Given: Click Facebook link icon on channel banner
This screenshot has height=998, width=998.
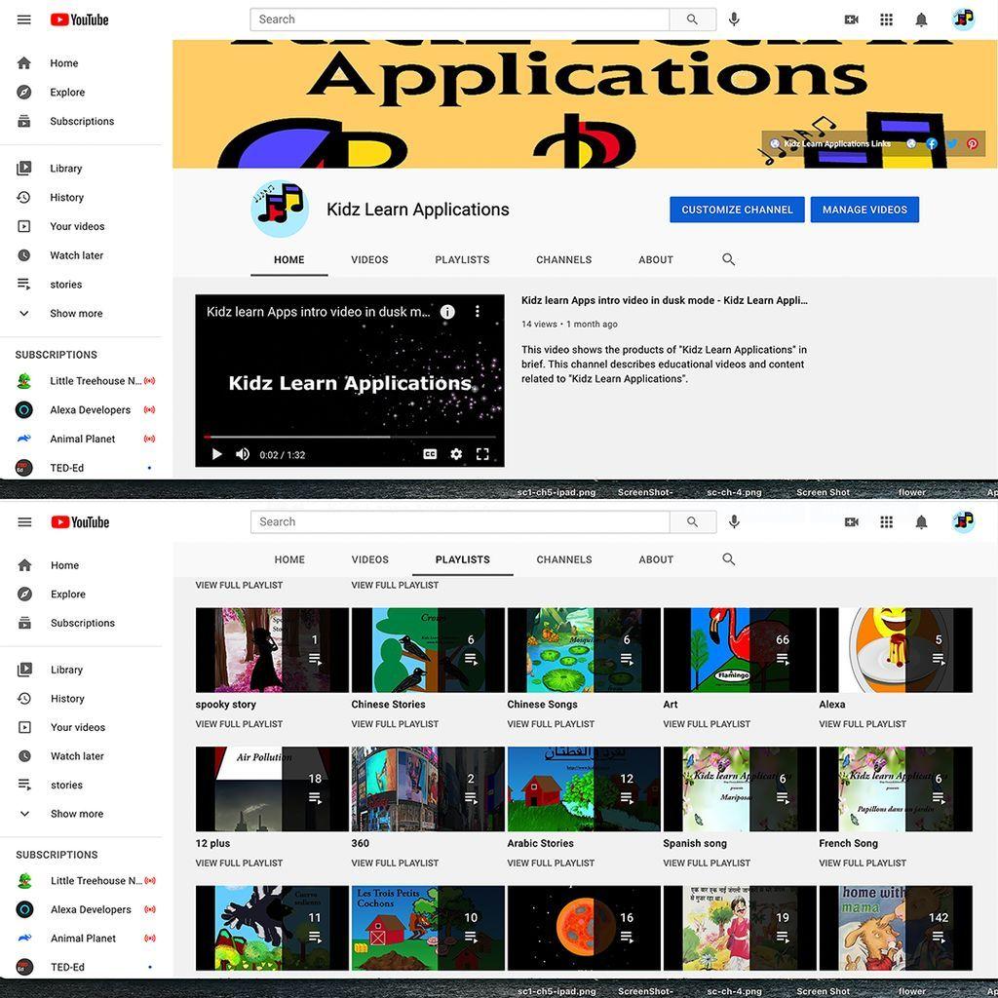Looking at the screenshot, I should (931, 144).
